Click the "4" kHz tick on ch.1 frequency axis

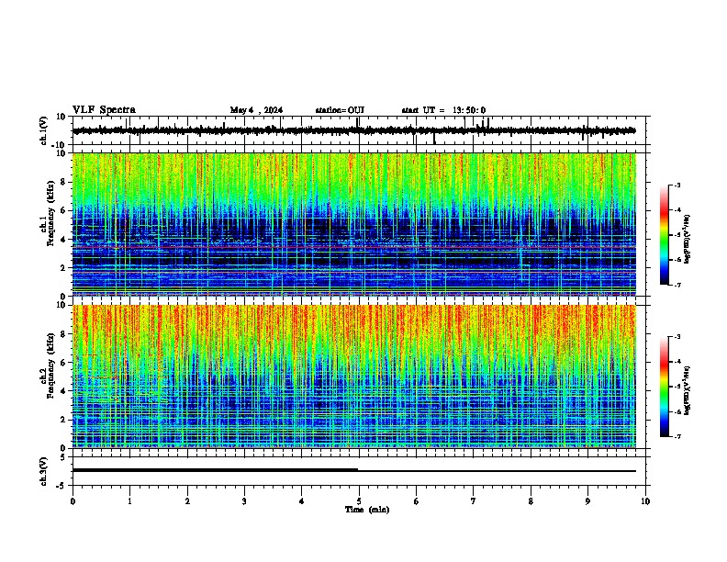[63, 240]
